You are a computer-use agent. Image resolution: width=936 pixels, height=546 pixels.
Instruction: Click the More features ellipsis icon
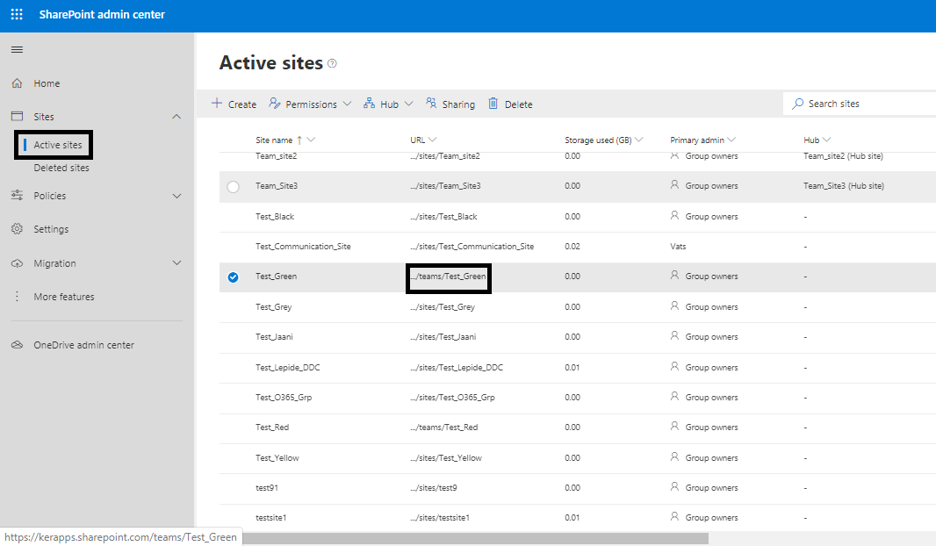point(17,297)
